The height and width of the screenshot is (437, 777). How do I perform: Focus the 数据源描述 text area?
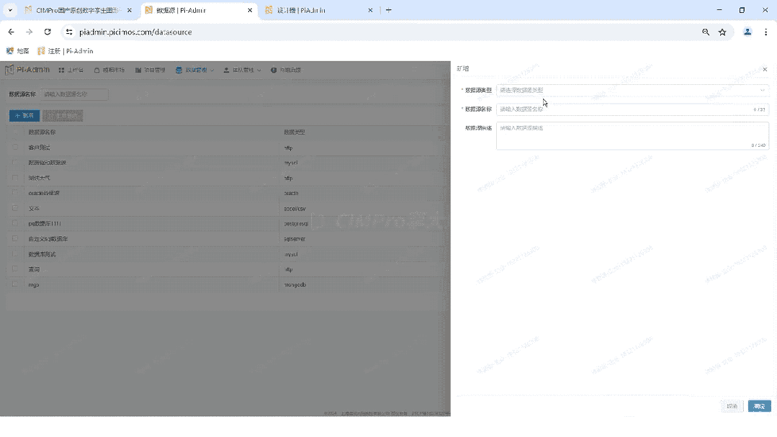632,136
